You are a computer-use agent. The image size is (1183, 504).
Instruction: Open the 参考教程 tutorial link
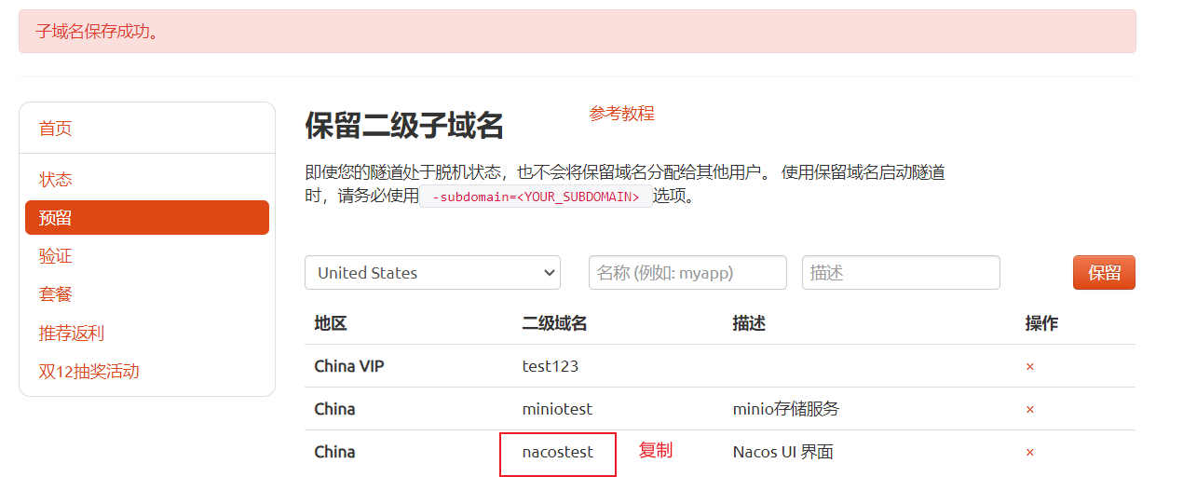[622, 114]
